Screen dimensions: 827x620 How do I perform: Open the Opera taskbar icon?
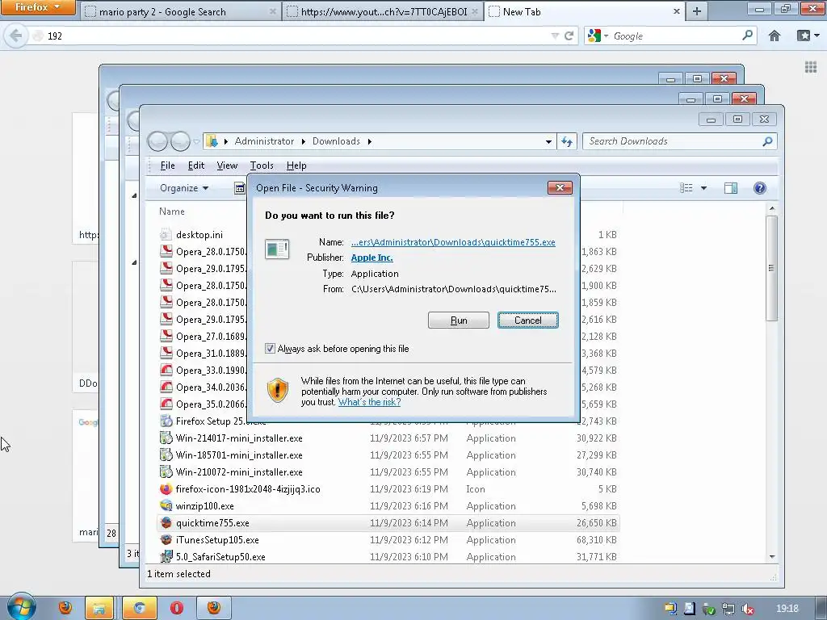point(177,608)
